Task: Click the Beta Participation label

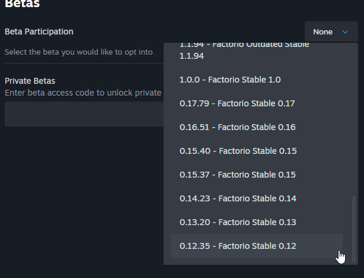Action: [39, 31]
